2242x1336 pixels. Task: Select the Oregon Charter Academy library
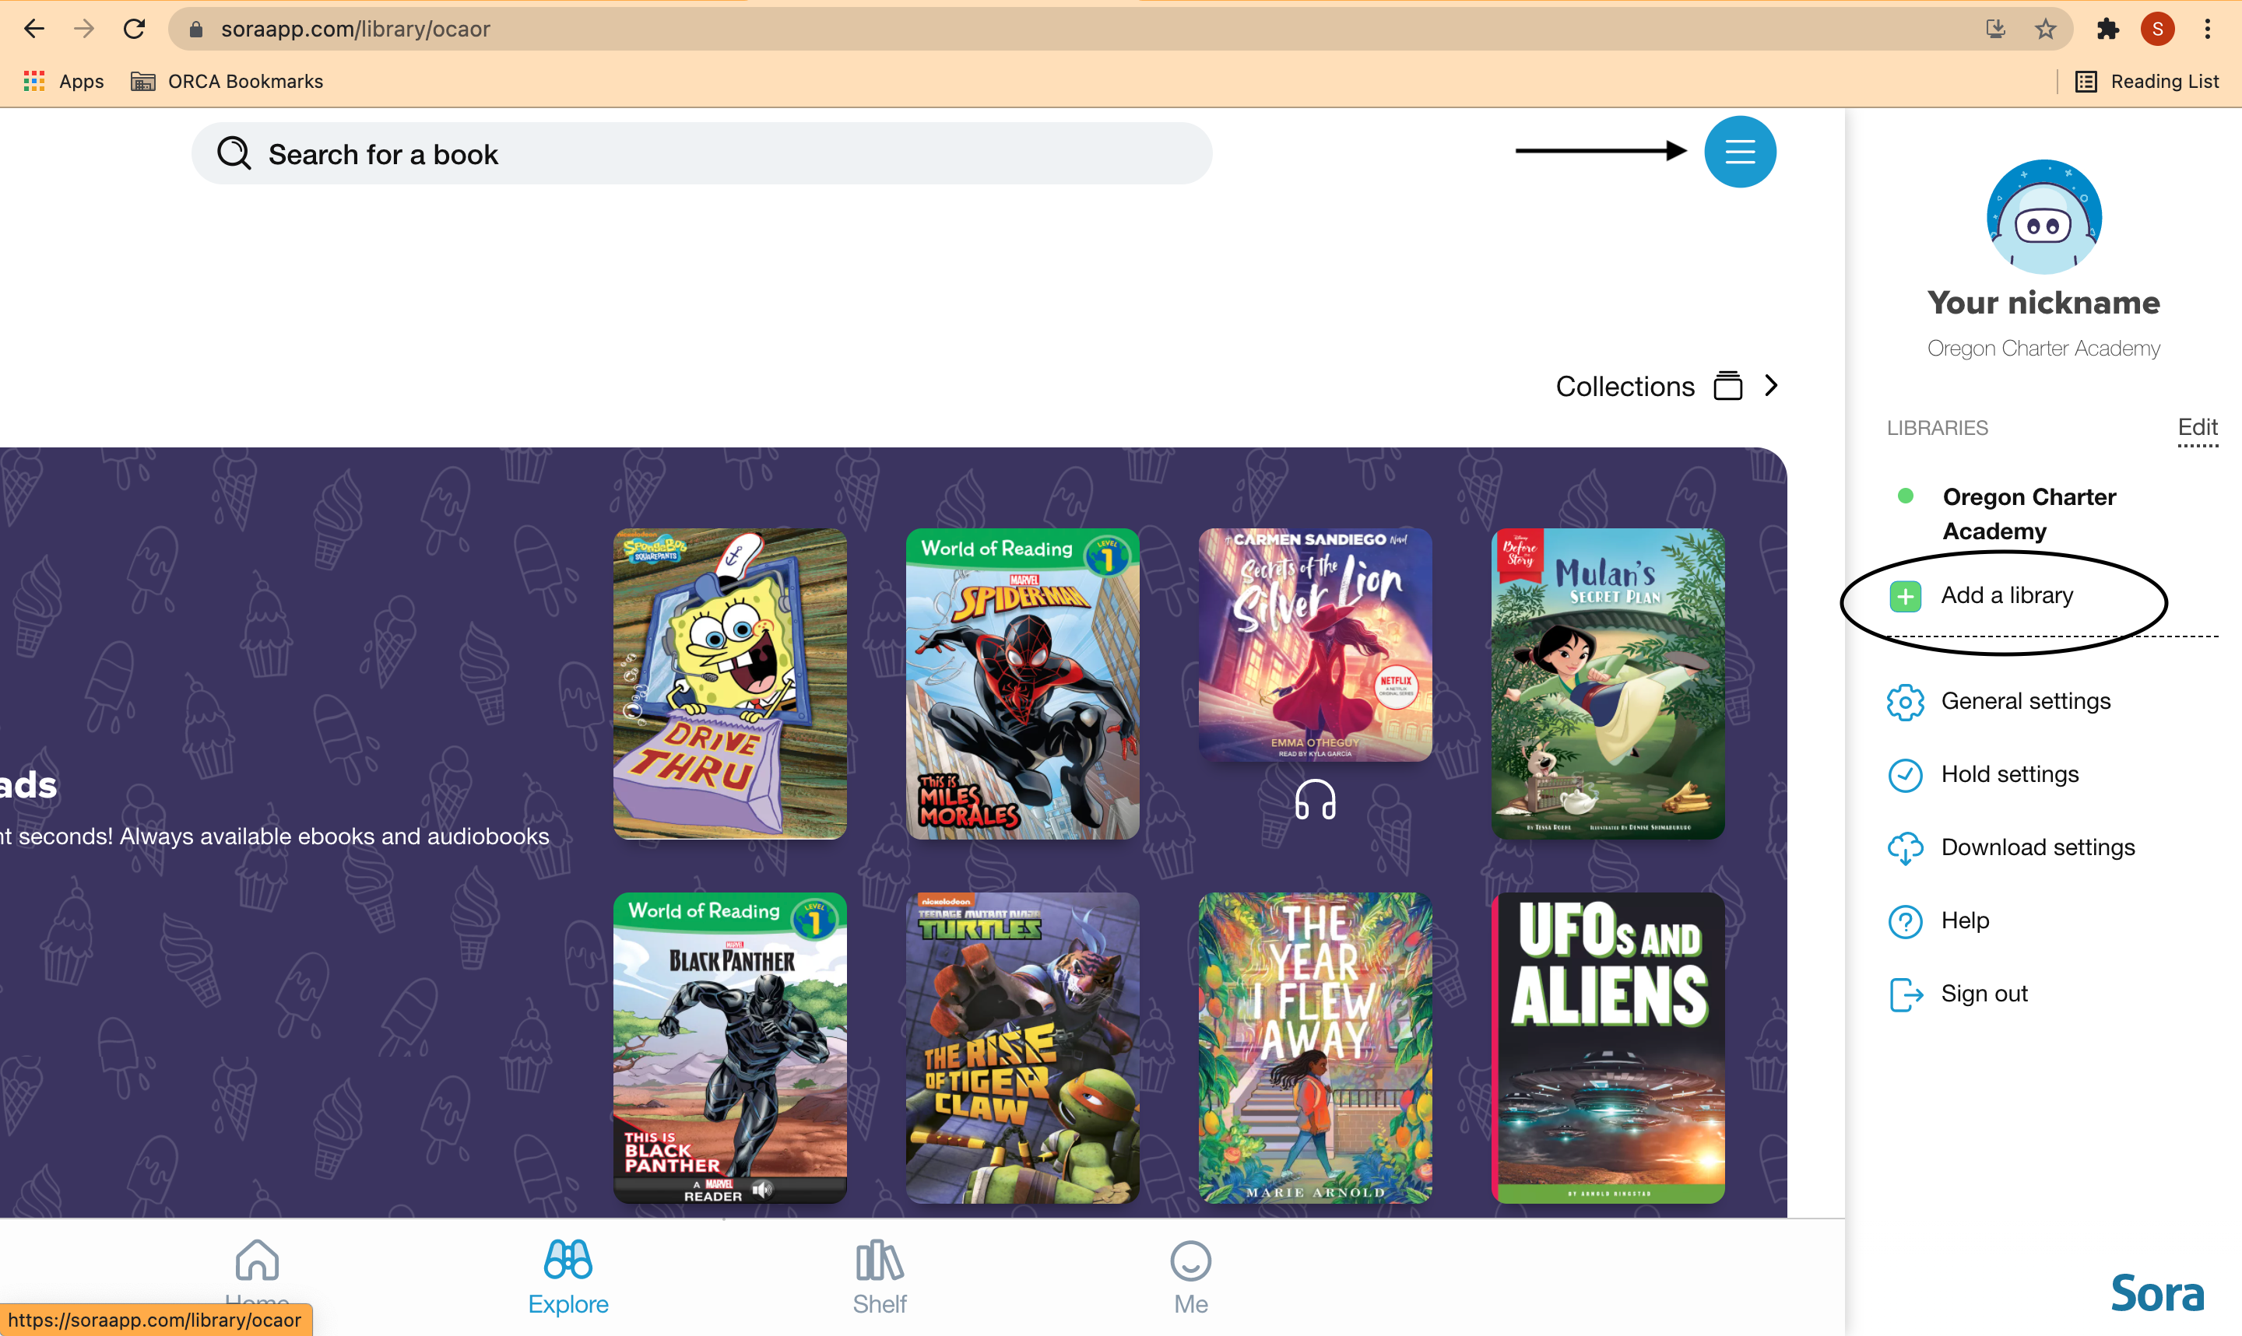click(2029, 514)
